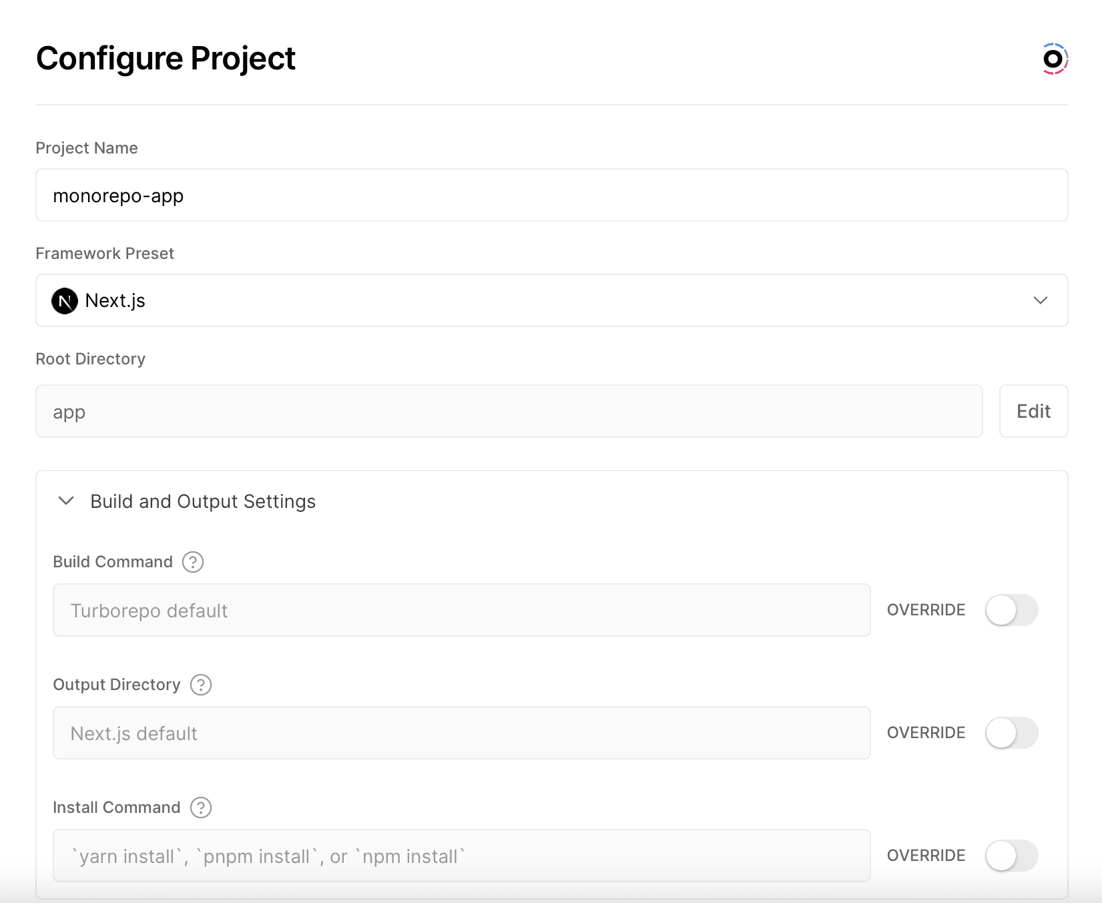Click the OVERRIDE label next to Install Command
This screenshot has height=903, width=1102.
pyautogui.click(x=925, y=855)
